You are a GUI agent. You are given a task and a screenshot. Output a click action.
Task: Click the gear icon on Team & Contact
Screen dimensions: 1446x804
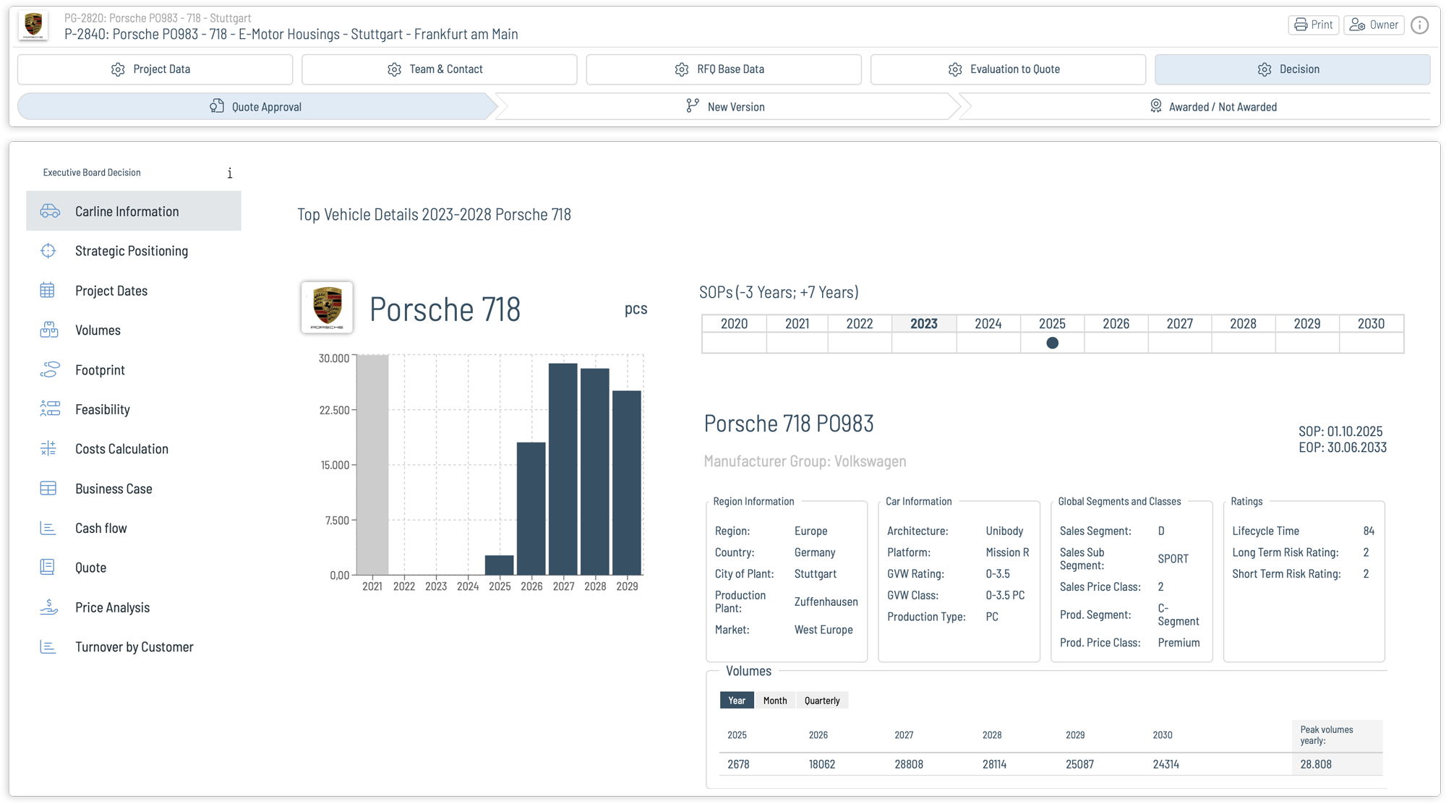pyautogui.click(x=394, y=69)
